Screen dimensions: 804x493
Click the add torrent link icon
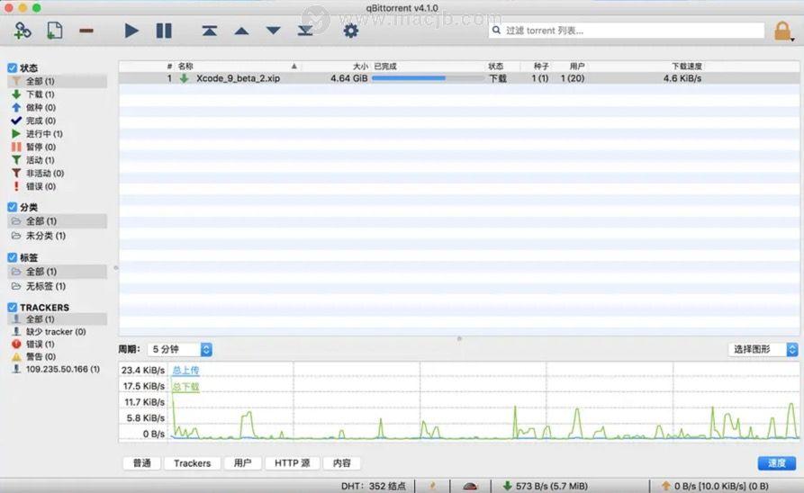[22, 31]
